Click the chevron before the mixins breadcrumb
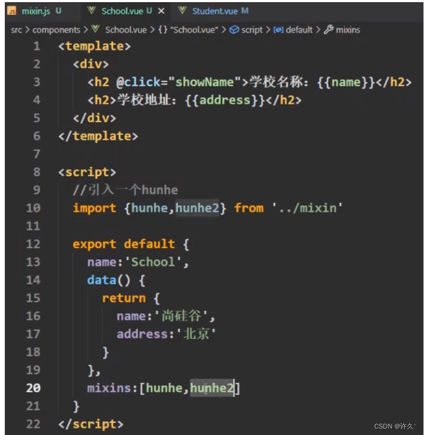This screenshot has width=424, height=435. tap(318, 30)
